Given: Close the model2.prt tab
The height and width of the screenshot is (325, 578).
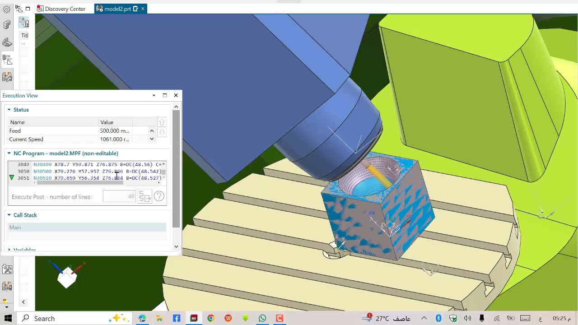Looking at the screenshot, I should (x=143, y=9).
